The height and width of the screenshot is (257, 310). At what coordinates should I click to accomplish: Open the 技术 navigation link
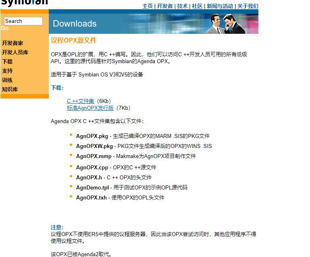pos(182,6)
